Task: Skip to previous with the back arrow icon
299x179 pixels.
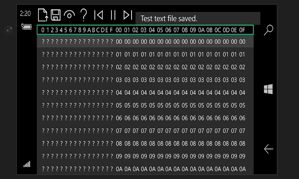Action: pos(99,15)
